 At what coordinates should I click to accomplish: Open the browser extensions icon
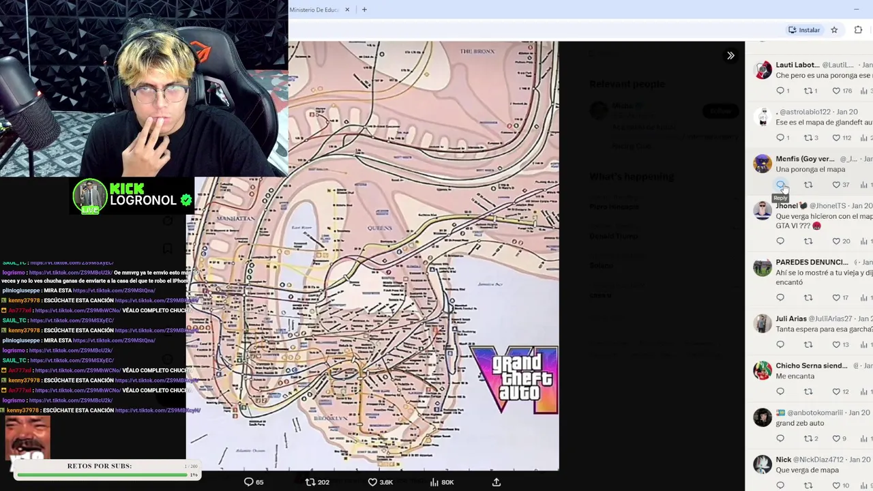click(858, 30)
